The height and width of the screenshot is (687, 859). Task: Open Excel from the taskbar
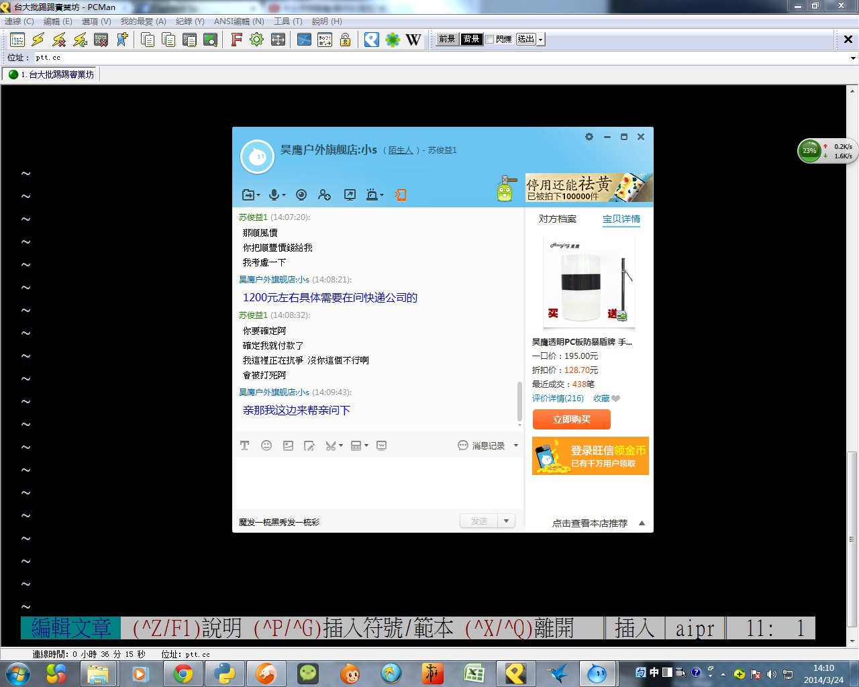[x=474, y=674]
